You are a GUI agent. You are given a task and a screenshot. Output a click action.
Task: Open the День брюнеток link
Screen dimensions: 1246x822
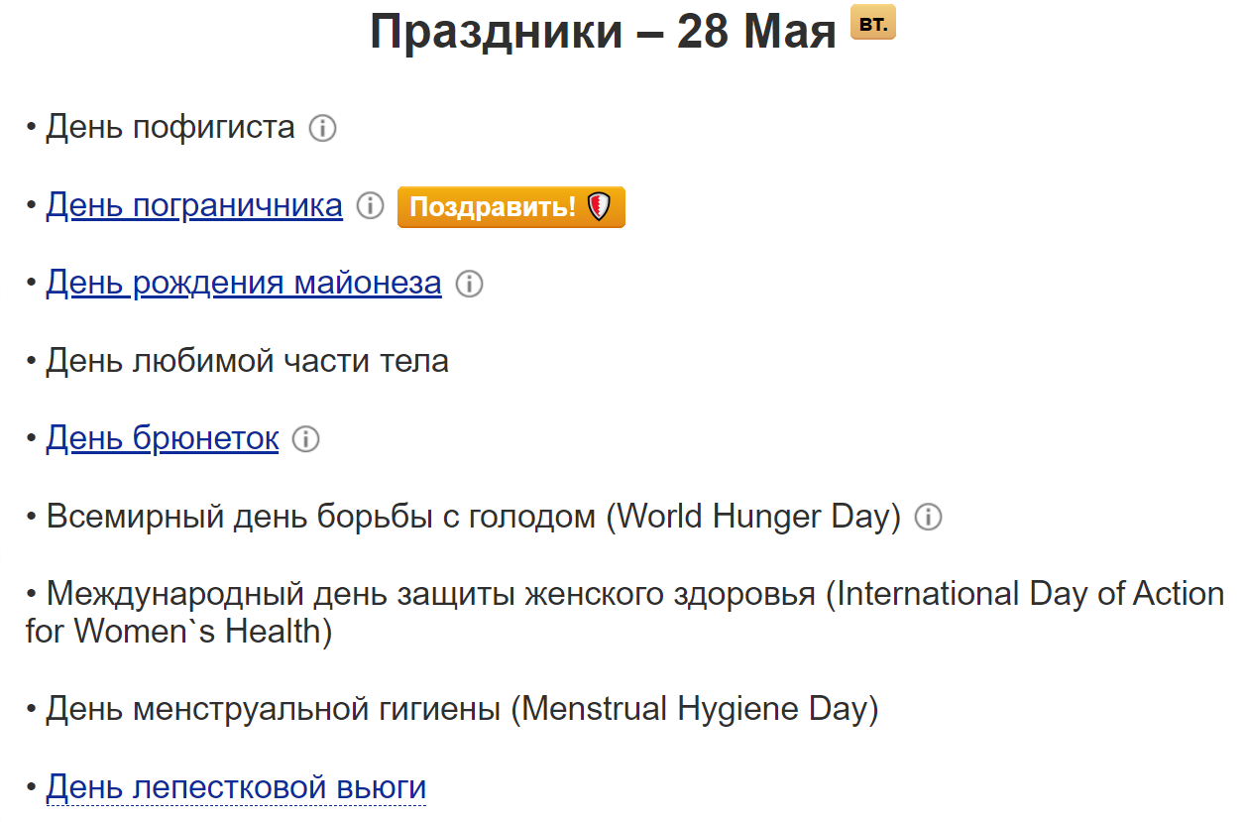pyautogui.click(x=163, y=438)
